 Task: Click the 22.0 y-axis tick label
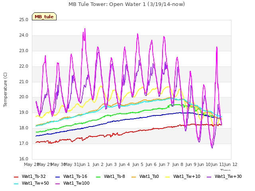(24, 66)
